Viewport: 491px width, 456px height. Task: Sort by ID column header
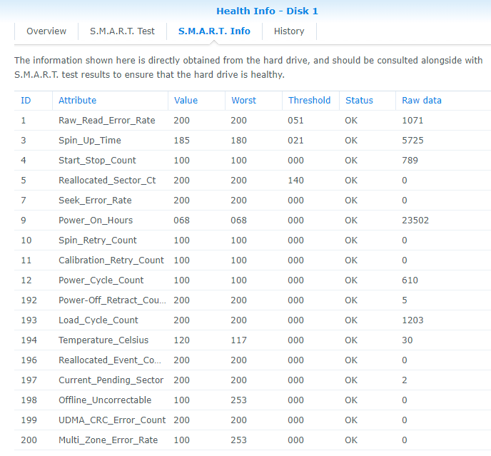[x=34, y=101]
